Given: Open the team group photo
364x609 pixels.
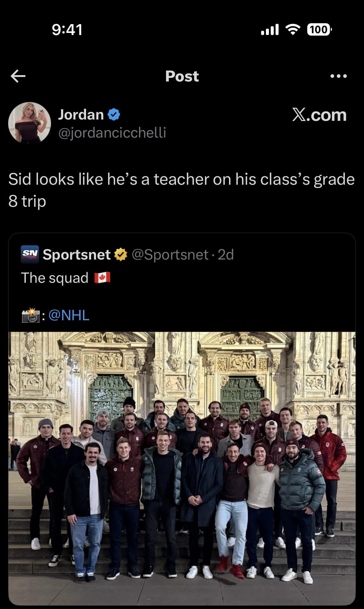Looking at the screenshot, I should click(x=182, y=468).
